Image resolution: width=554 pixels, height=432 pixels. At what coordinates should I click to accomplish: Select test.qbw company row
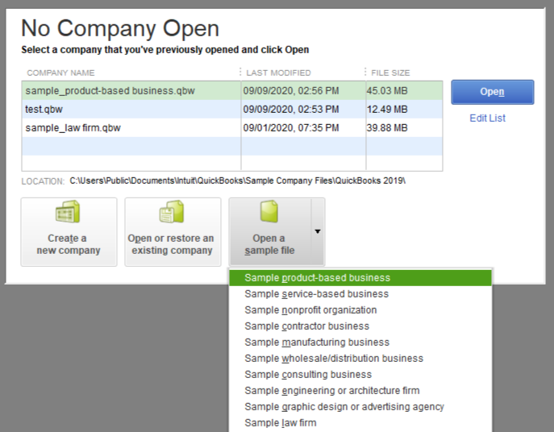coord(232,109)
